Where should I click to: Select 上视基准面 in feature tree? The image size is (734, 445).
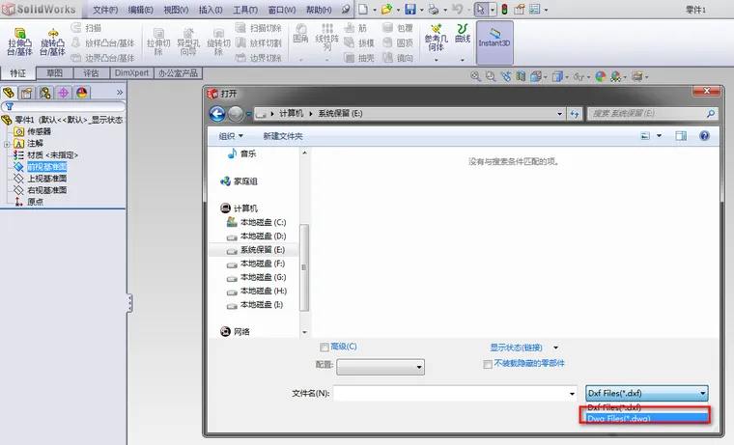coord(46,179)
